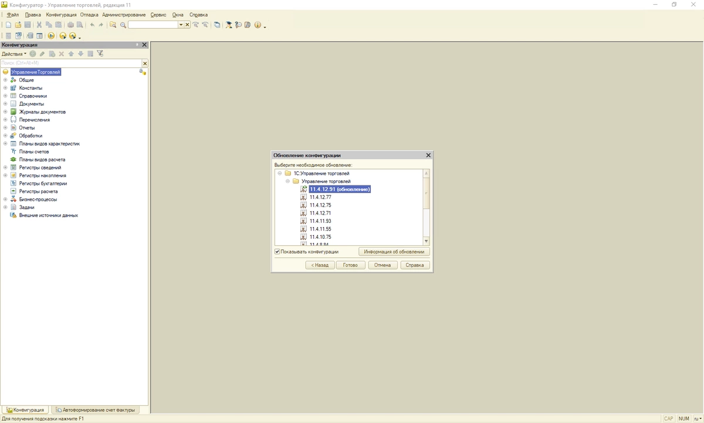Click the move down arrow in Configuration panel
704x423 pixels.
coord(80,53)
